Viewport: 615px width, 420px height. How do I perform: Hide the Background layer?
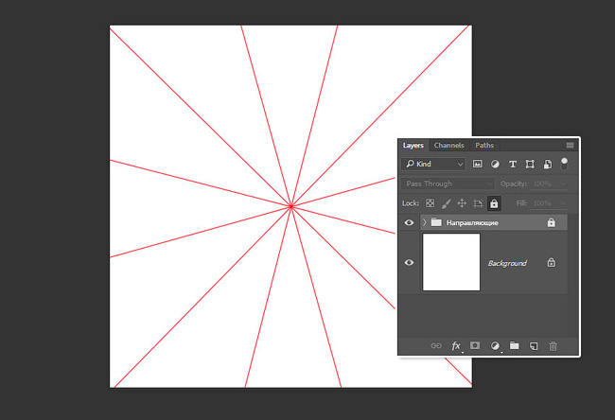click(409, 262)
